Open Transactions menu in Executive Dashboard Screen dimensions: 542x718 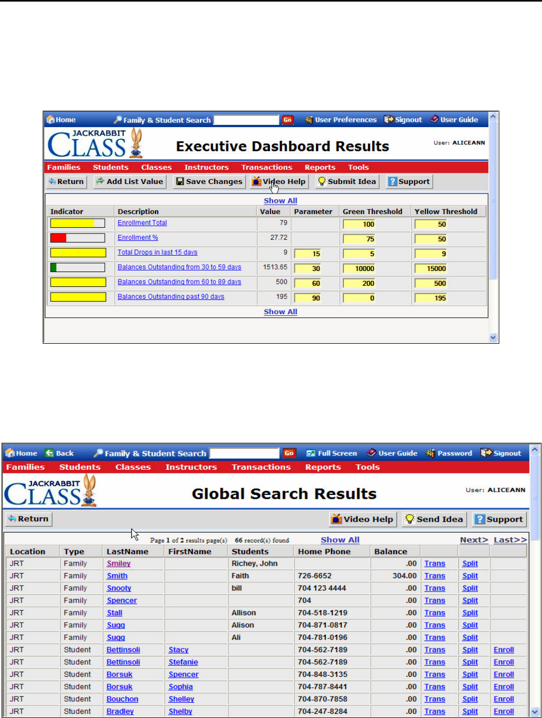[267, 167]
